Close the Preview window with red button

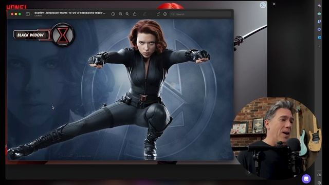point(12,14)
